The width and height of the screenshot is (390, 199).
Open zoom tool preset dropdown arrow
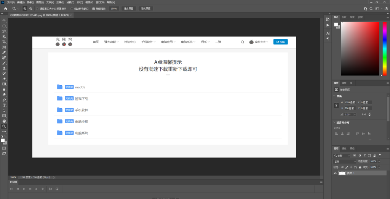[18, 8]
